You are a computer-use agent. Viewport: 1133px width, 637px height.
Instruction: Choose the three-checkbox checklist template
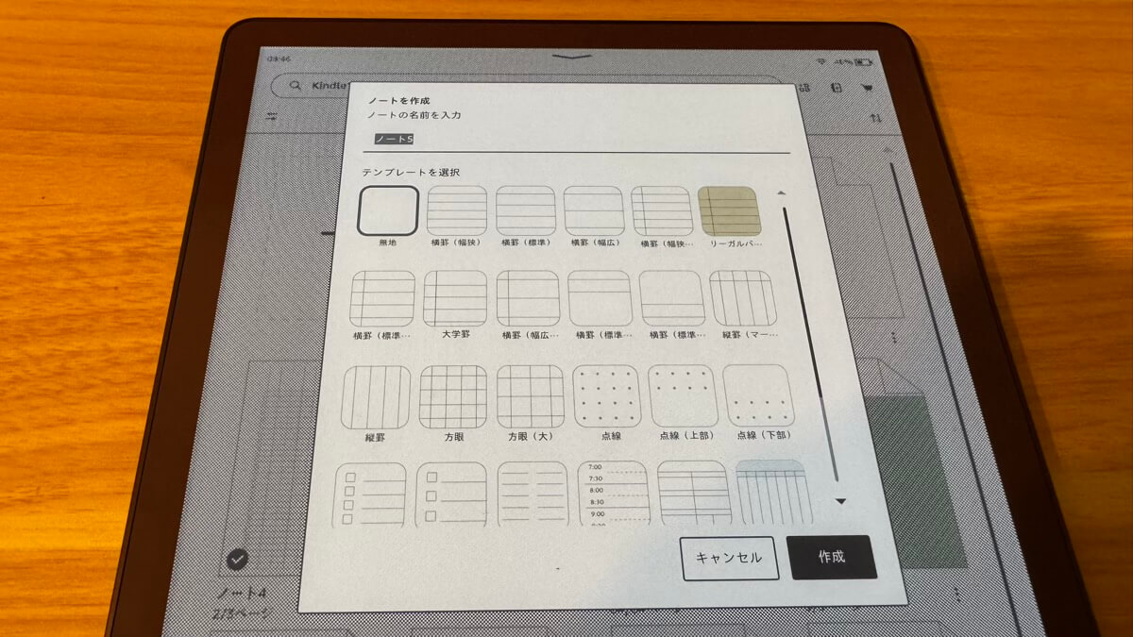[450, 494]
